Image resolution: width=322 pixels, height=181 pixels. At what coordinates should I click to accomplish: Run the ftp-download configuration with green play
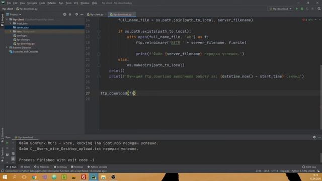coord(297,9)
